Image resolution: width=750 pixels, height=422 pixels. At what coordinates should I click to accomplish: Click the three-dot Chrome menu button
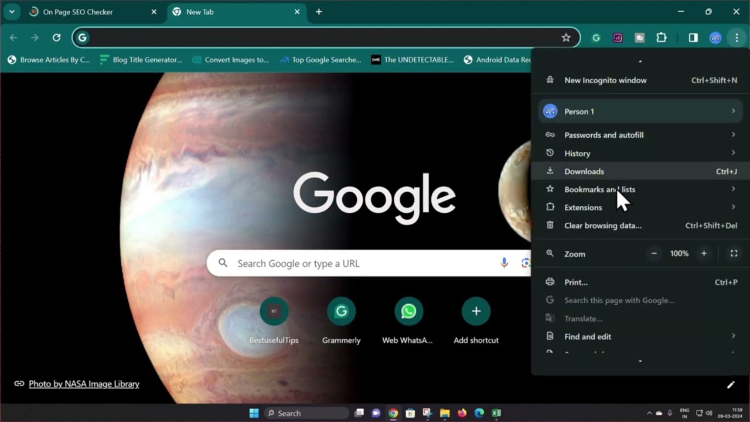click(x=737, y=38)
